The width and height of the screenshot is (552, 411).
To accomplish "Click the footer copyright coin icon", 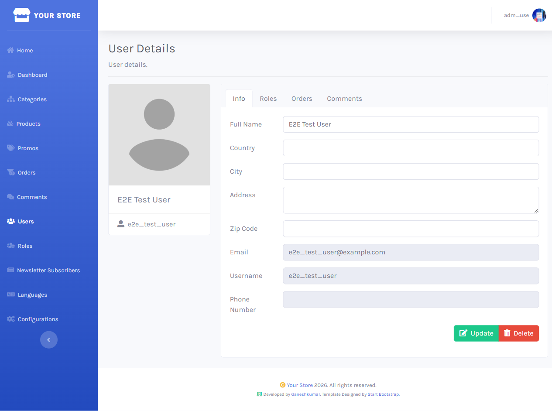I will coord(283,385).
